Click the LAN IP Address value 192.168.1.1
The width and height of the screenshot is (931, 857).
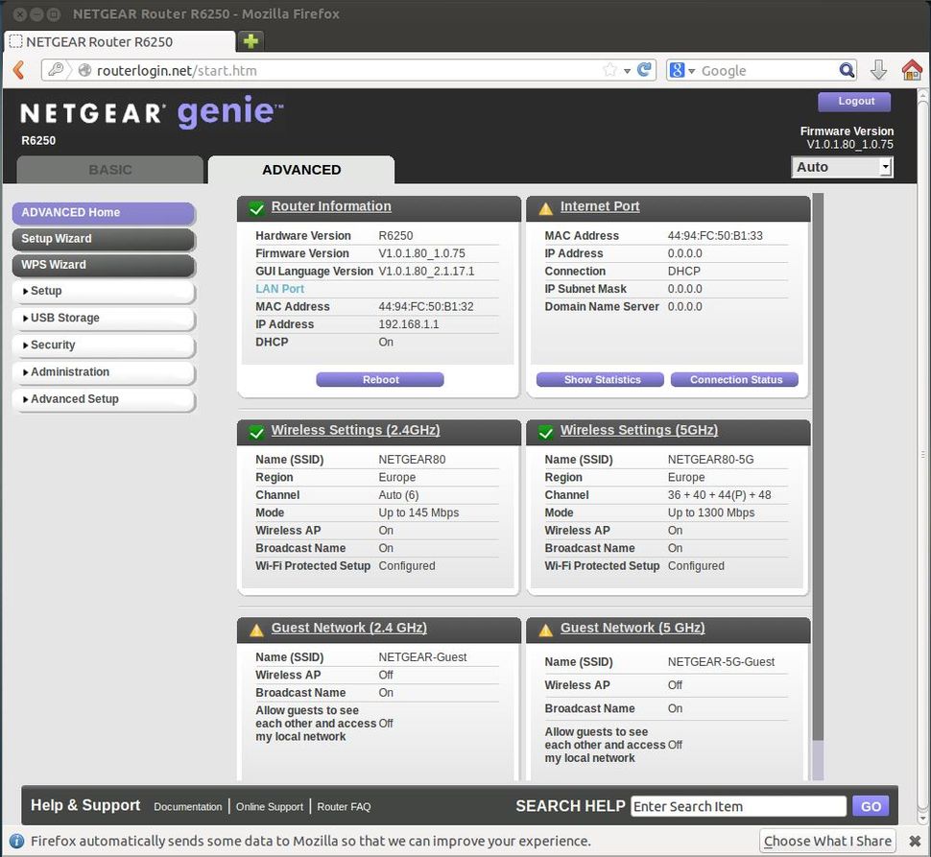(409, 324)
